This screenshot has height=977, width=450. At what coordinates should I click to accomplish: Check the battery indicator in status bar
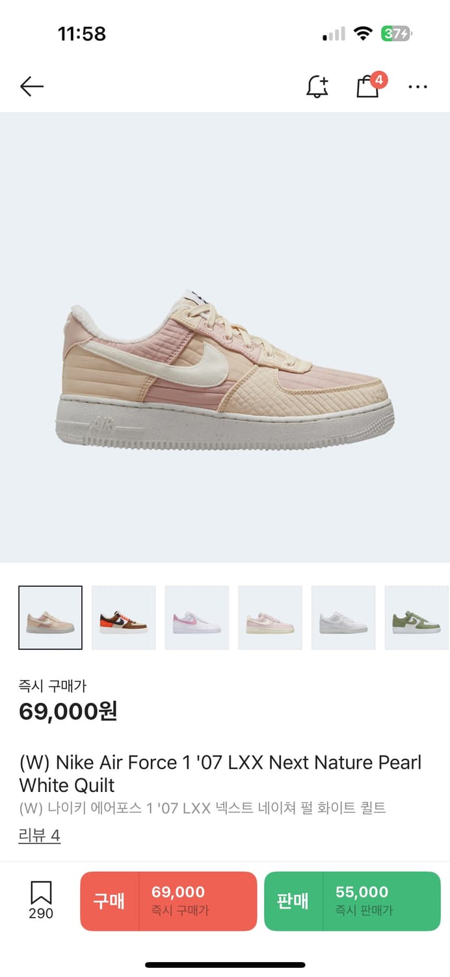pos(396,33)
